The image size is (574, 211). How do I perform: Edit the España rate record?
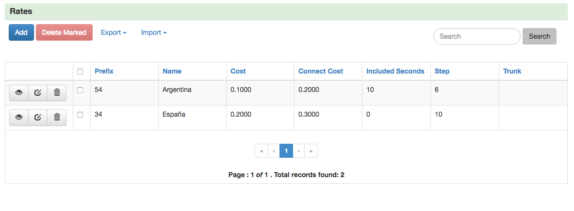coord(38,117)
